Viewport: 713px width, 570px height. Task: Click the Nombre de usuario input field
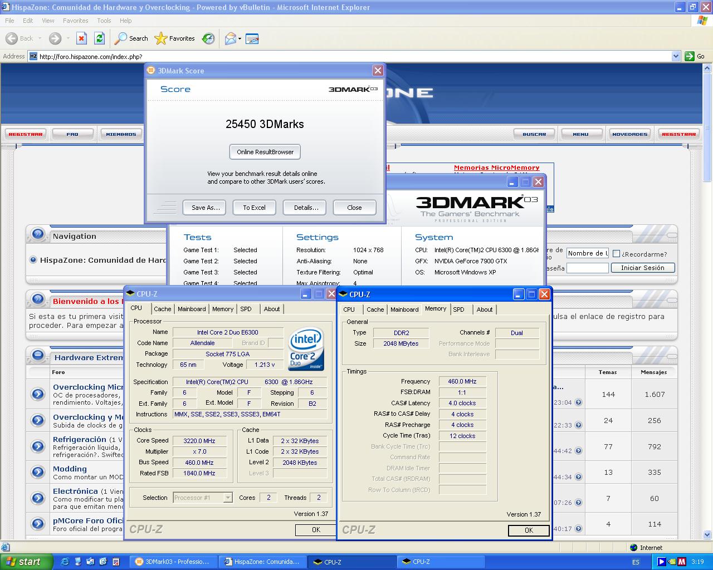pos(587,253)
